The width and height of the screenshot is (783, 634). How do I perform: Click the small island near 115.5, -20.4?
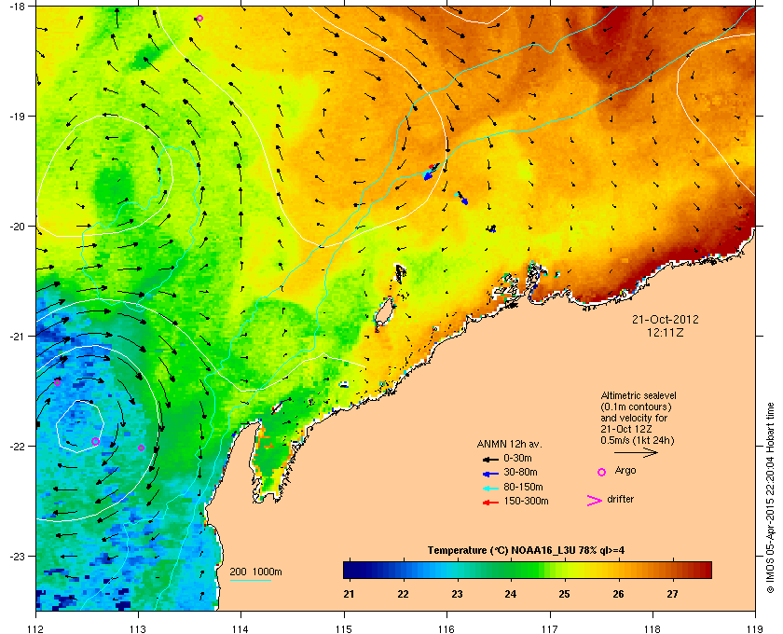(401, 273)
